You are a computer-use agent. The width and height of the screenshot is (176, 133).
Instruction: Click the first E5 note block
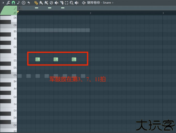coord(38,59)
